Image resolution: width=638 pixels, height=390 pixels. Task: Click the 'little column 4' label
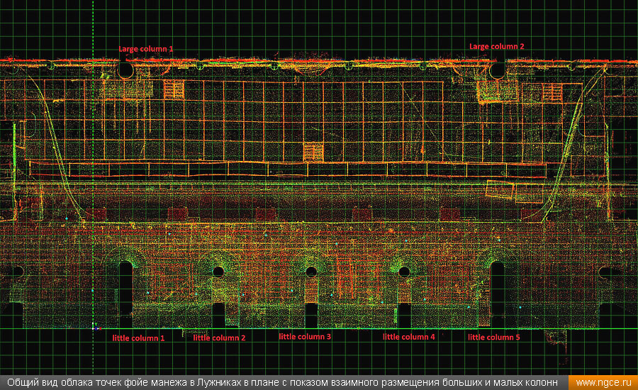(x=408, y=337)
